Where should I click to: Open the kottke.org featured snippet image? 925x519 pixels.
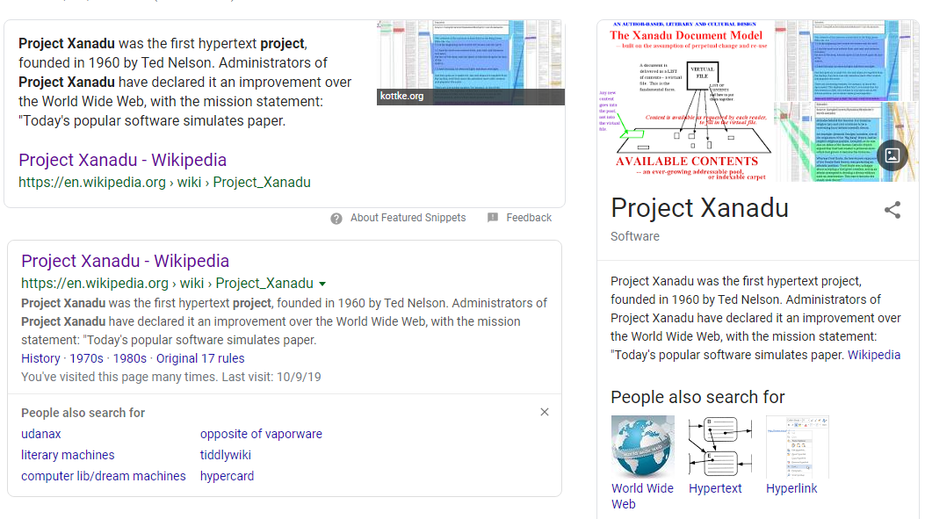click(471, 62)
